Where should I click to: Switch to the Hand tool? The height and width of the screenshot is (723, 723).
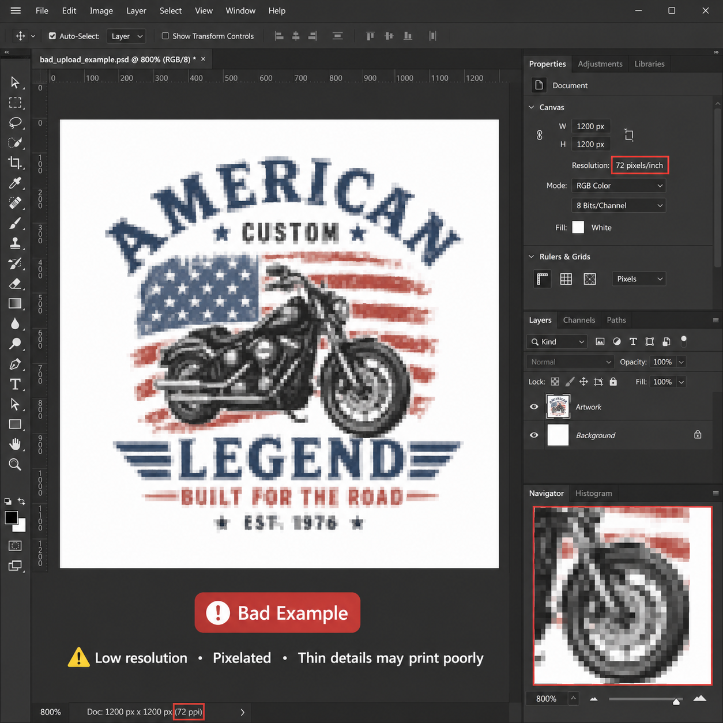pyautogui.click(x=16, y=444)
